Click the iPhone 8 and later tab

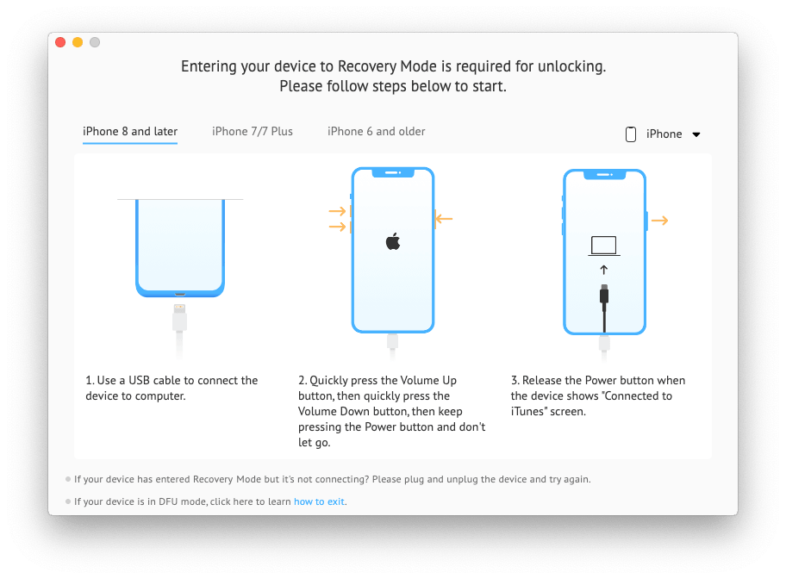[129, 131]
